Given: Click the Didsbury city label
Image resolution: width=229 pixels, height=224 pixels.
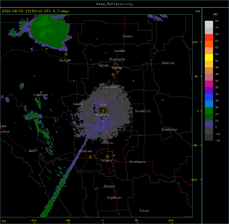Looking at the screenshot, I should coord(102,115).
